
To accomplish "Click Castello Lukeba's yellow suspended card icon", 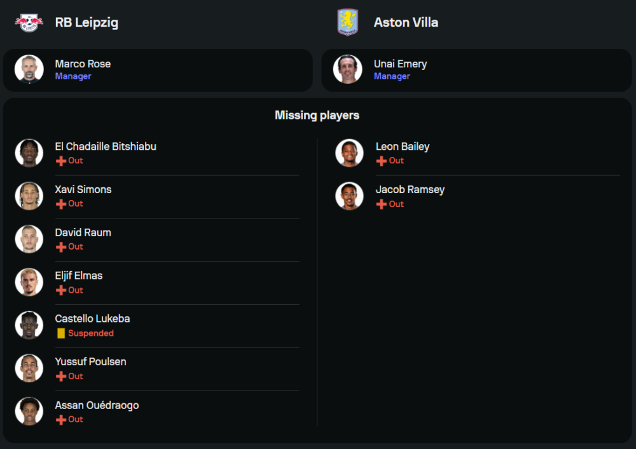I will 61,333.
